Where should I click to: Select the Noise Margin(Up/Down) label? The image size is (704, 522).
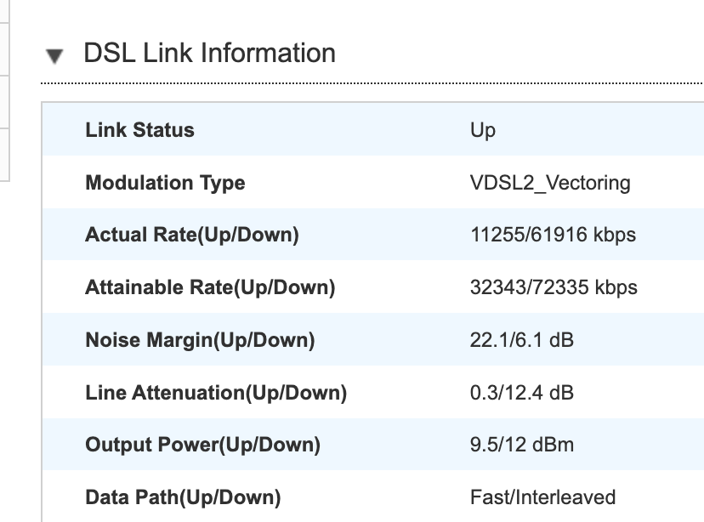(200, 340)
